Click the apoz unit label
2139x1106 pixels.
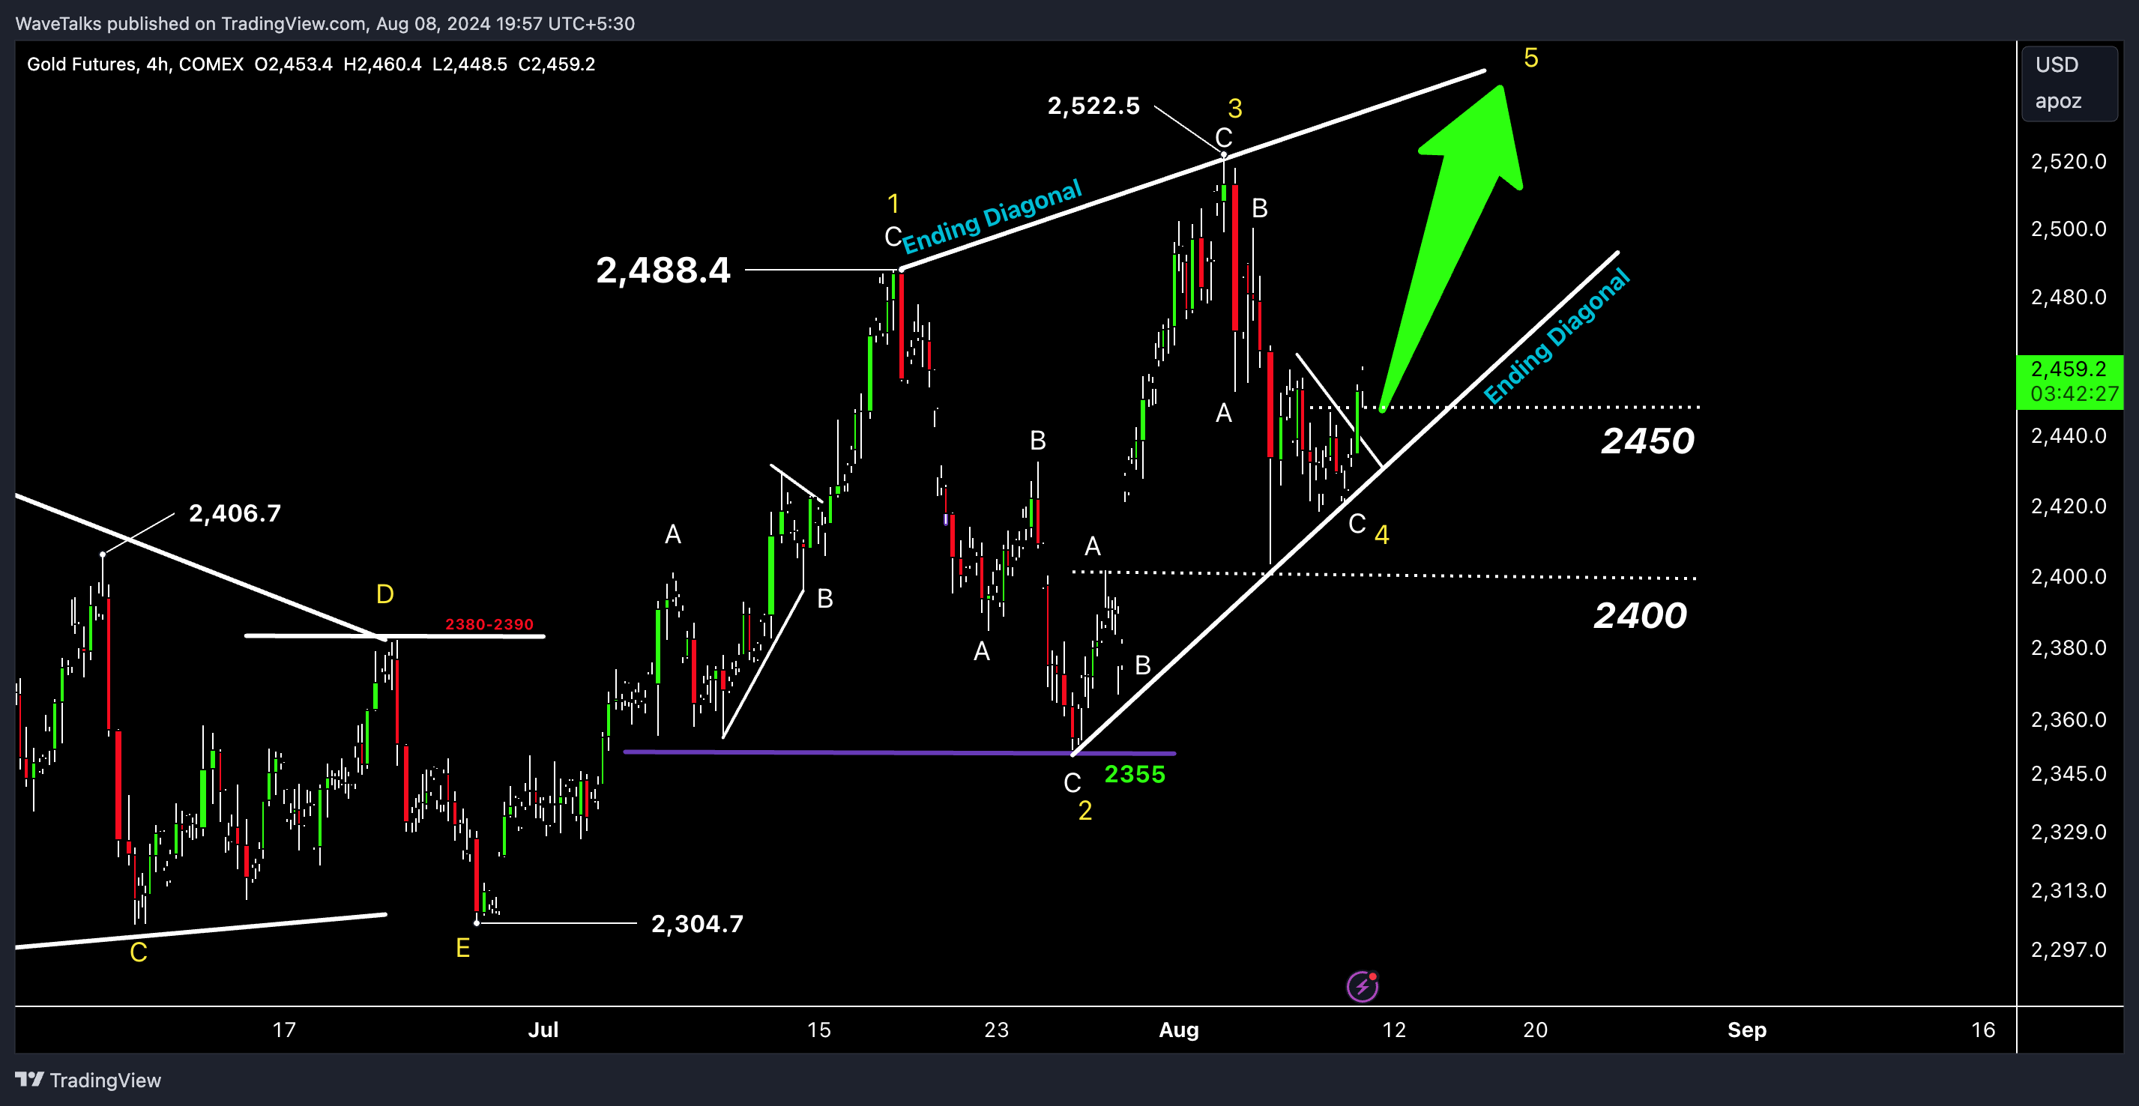(2057, 101)
